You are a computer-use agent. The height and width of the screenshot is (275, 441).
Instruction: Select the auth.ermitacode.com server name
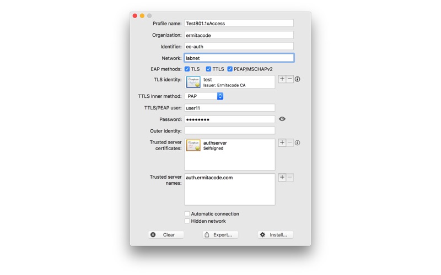tap(209, 178)
